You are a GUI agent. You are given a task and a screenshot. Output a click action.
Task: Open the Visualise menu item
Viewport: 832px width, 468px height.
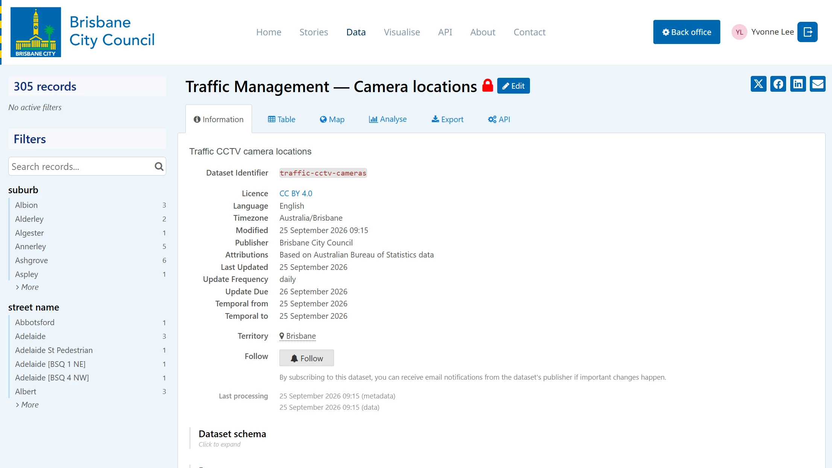coord(402,32)
